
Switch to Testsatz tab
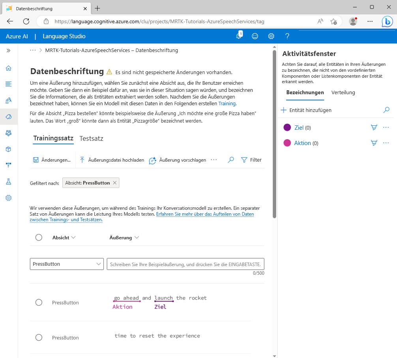coord(92,138)
